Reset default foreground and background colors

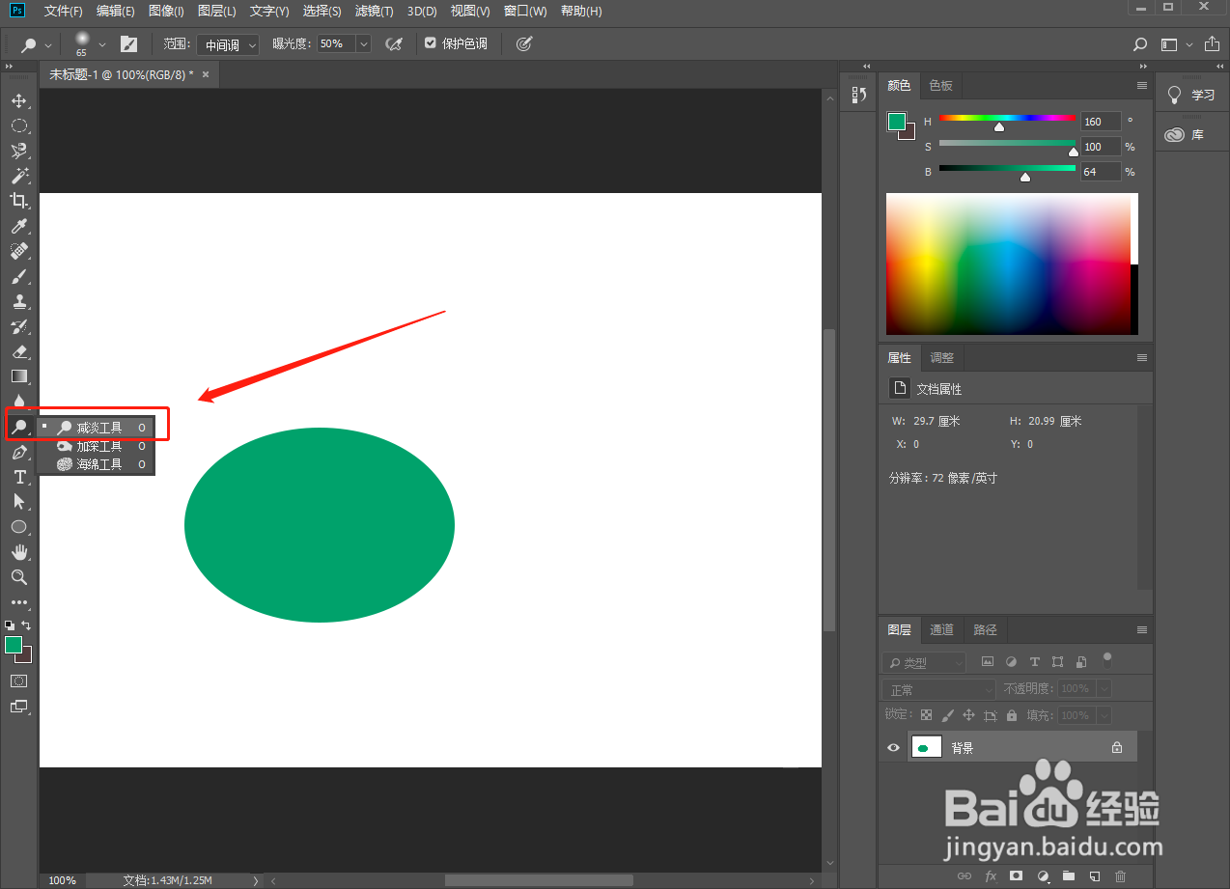click(10, 625)
